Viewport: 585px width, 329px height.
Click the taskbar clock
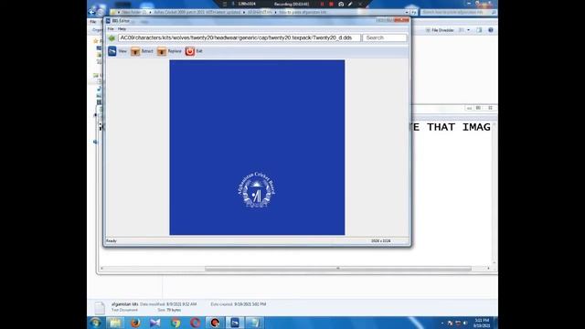point(482,323)
